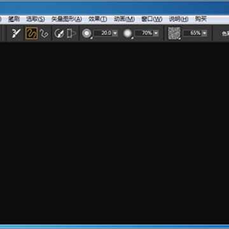Viewport: 229px width, 229px height.
Task: Click the grain field showing 65%
Action: pyautogui.click(x=192, y=33)
